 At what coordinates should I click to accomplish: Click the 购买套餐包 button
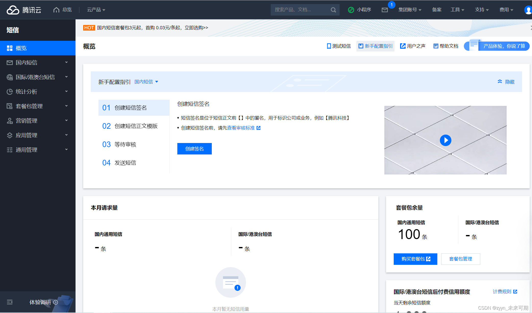click(x=415, y=259)
